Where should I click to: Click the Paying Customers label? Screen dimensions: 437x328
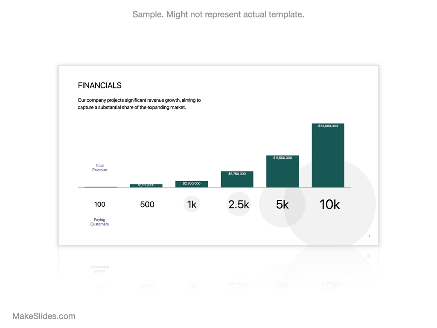pyautogui.click(x=99, y=222)
